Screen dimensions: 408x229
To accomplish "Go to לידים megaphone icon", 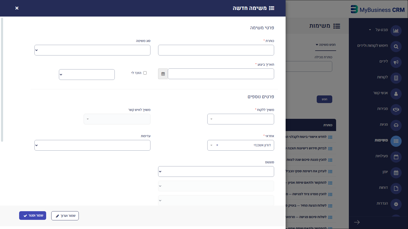I will [396, 62].
